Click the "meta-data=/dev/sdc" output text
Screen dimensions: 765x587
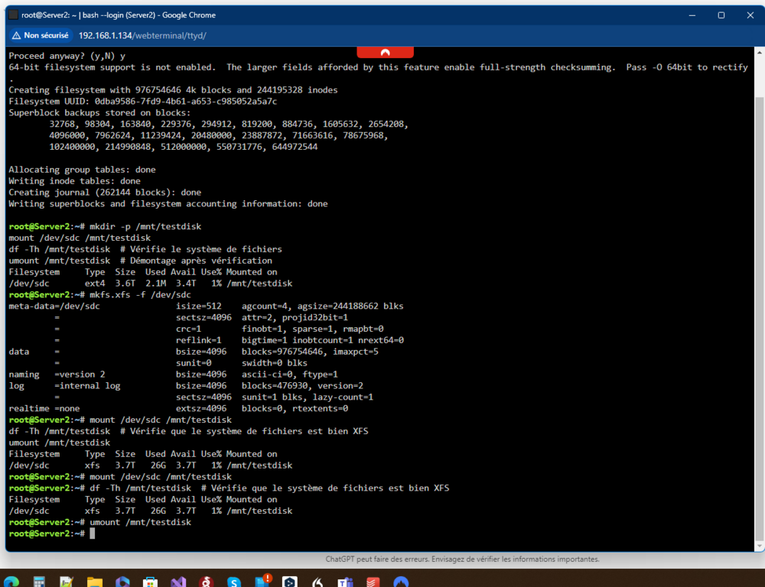pyautogui.click(x=54, y=306)
